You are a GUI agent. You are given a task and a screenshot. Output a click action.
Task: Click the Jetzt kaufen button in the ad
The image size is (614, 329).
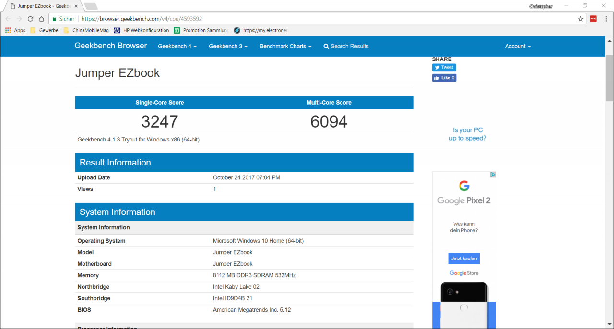tap(464, 258)
